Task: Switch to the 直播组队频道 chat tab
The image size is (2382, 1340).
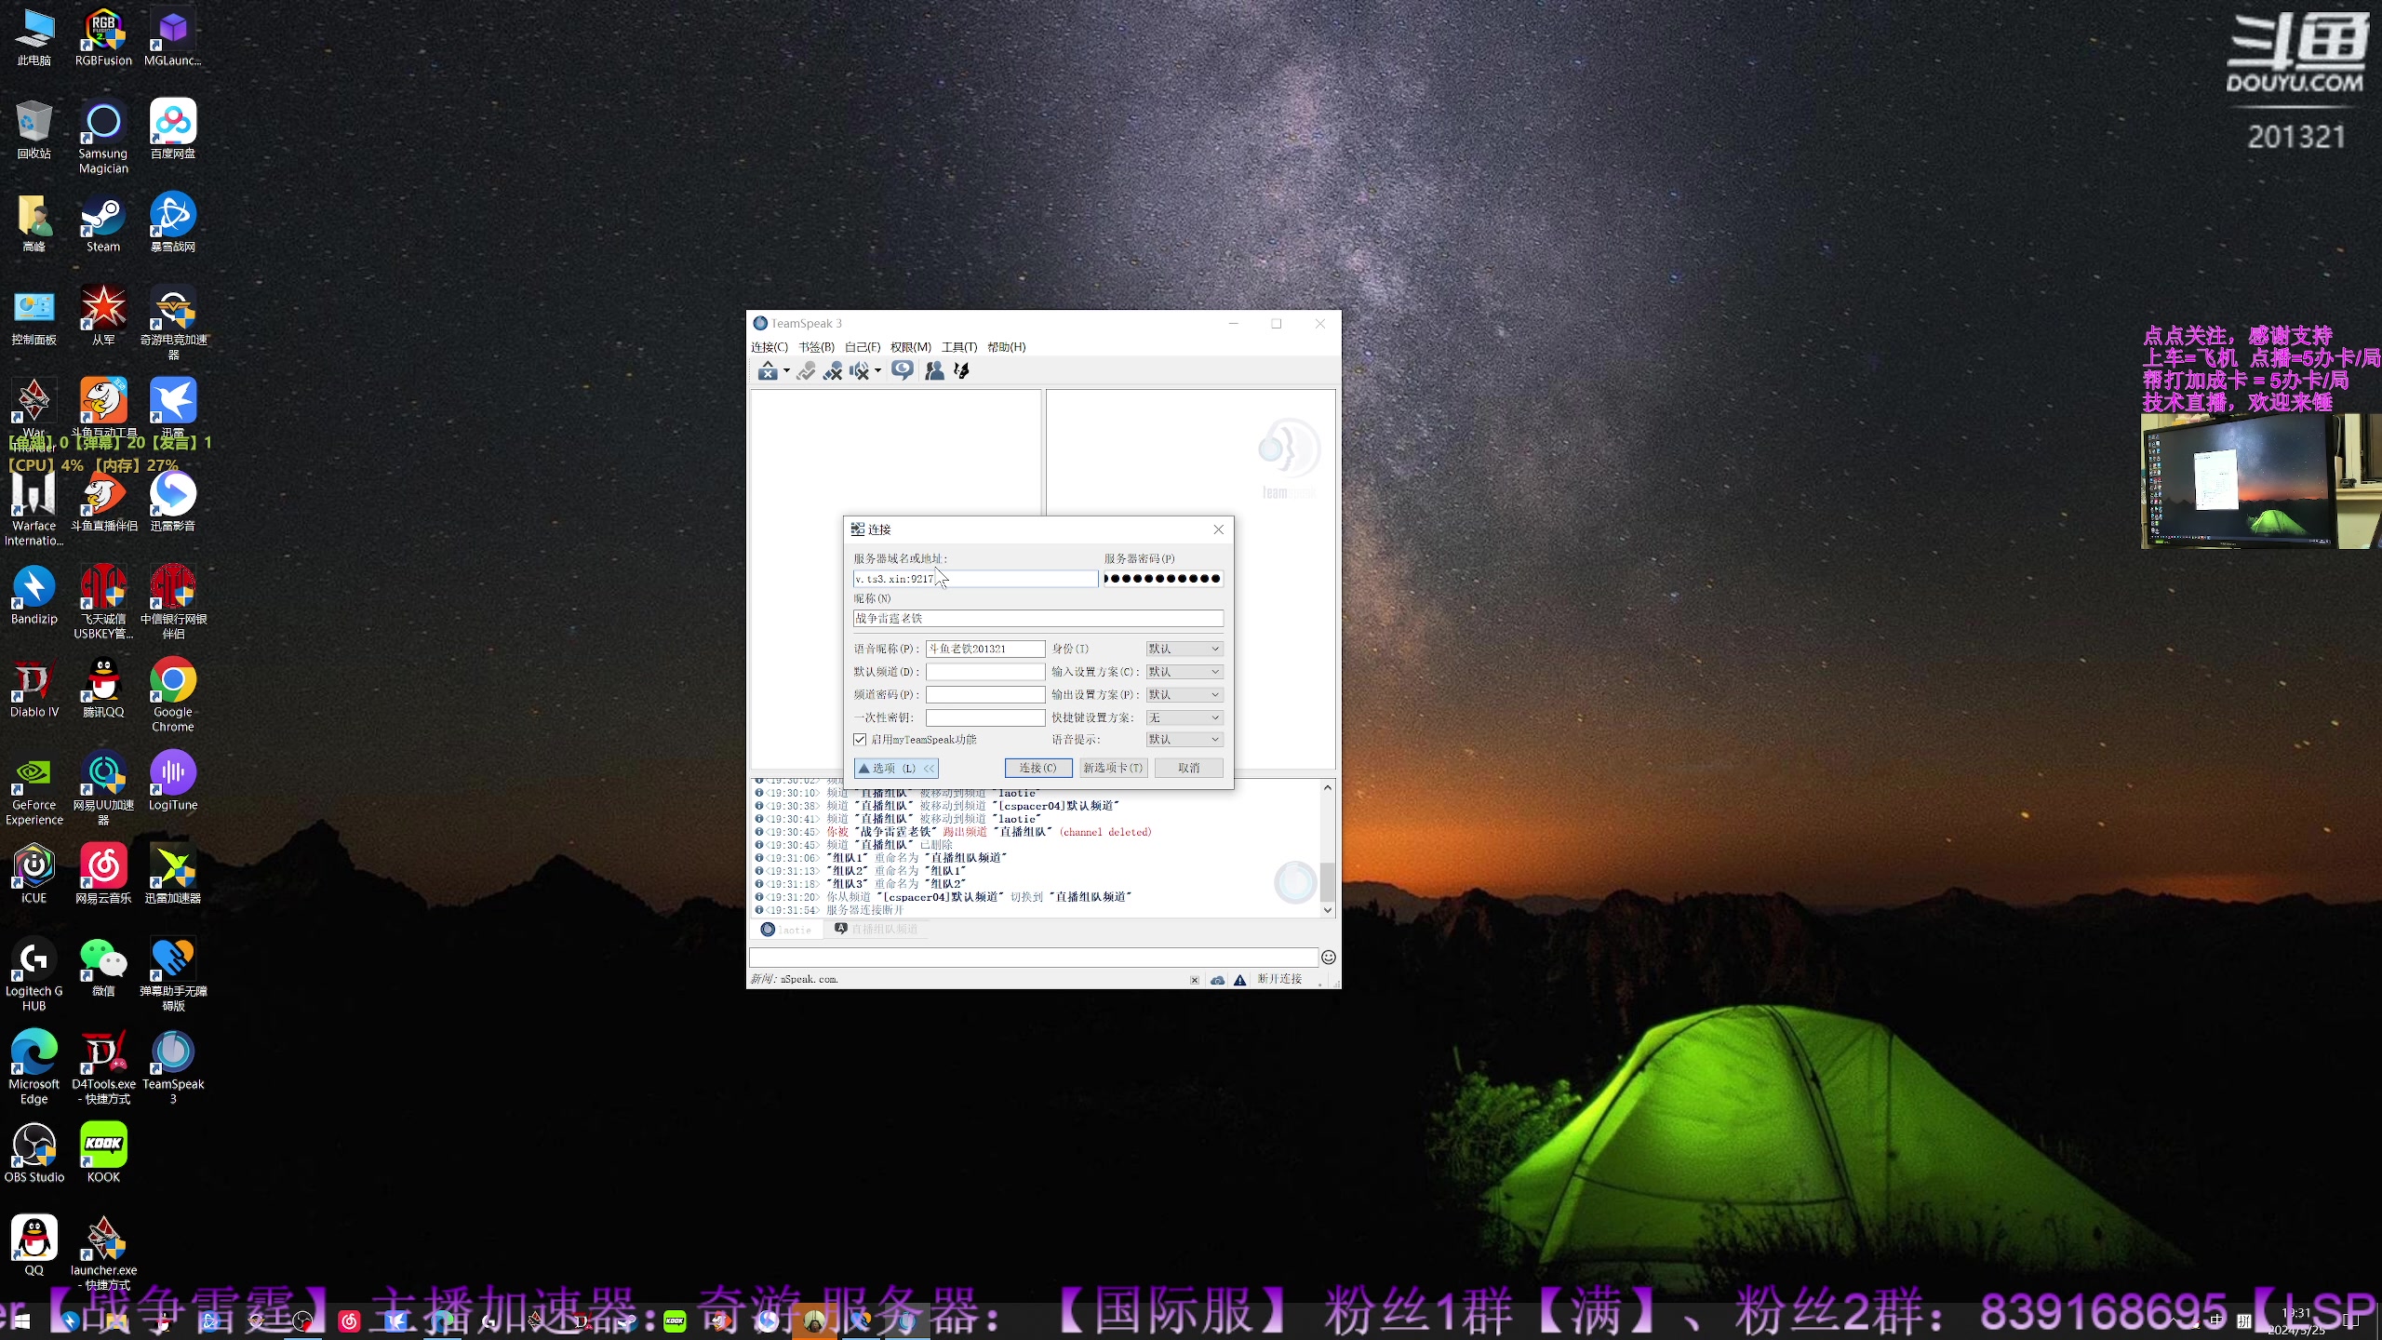Action: point(877,930)
